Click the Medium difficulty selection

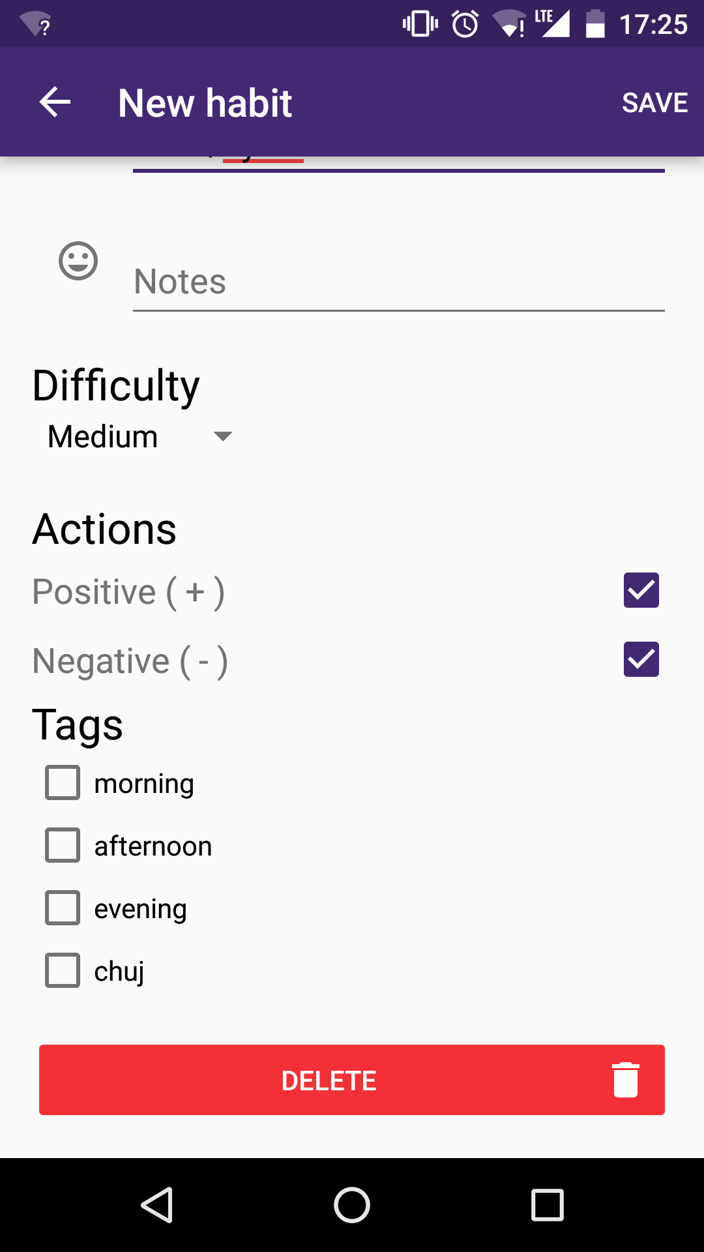(103, 436)
